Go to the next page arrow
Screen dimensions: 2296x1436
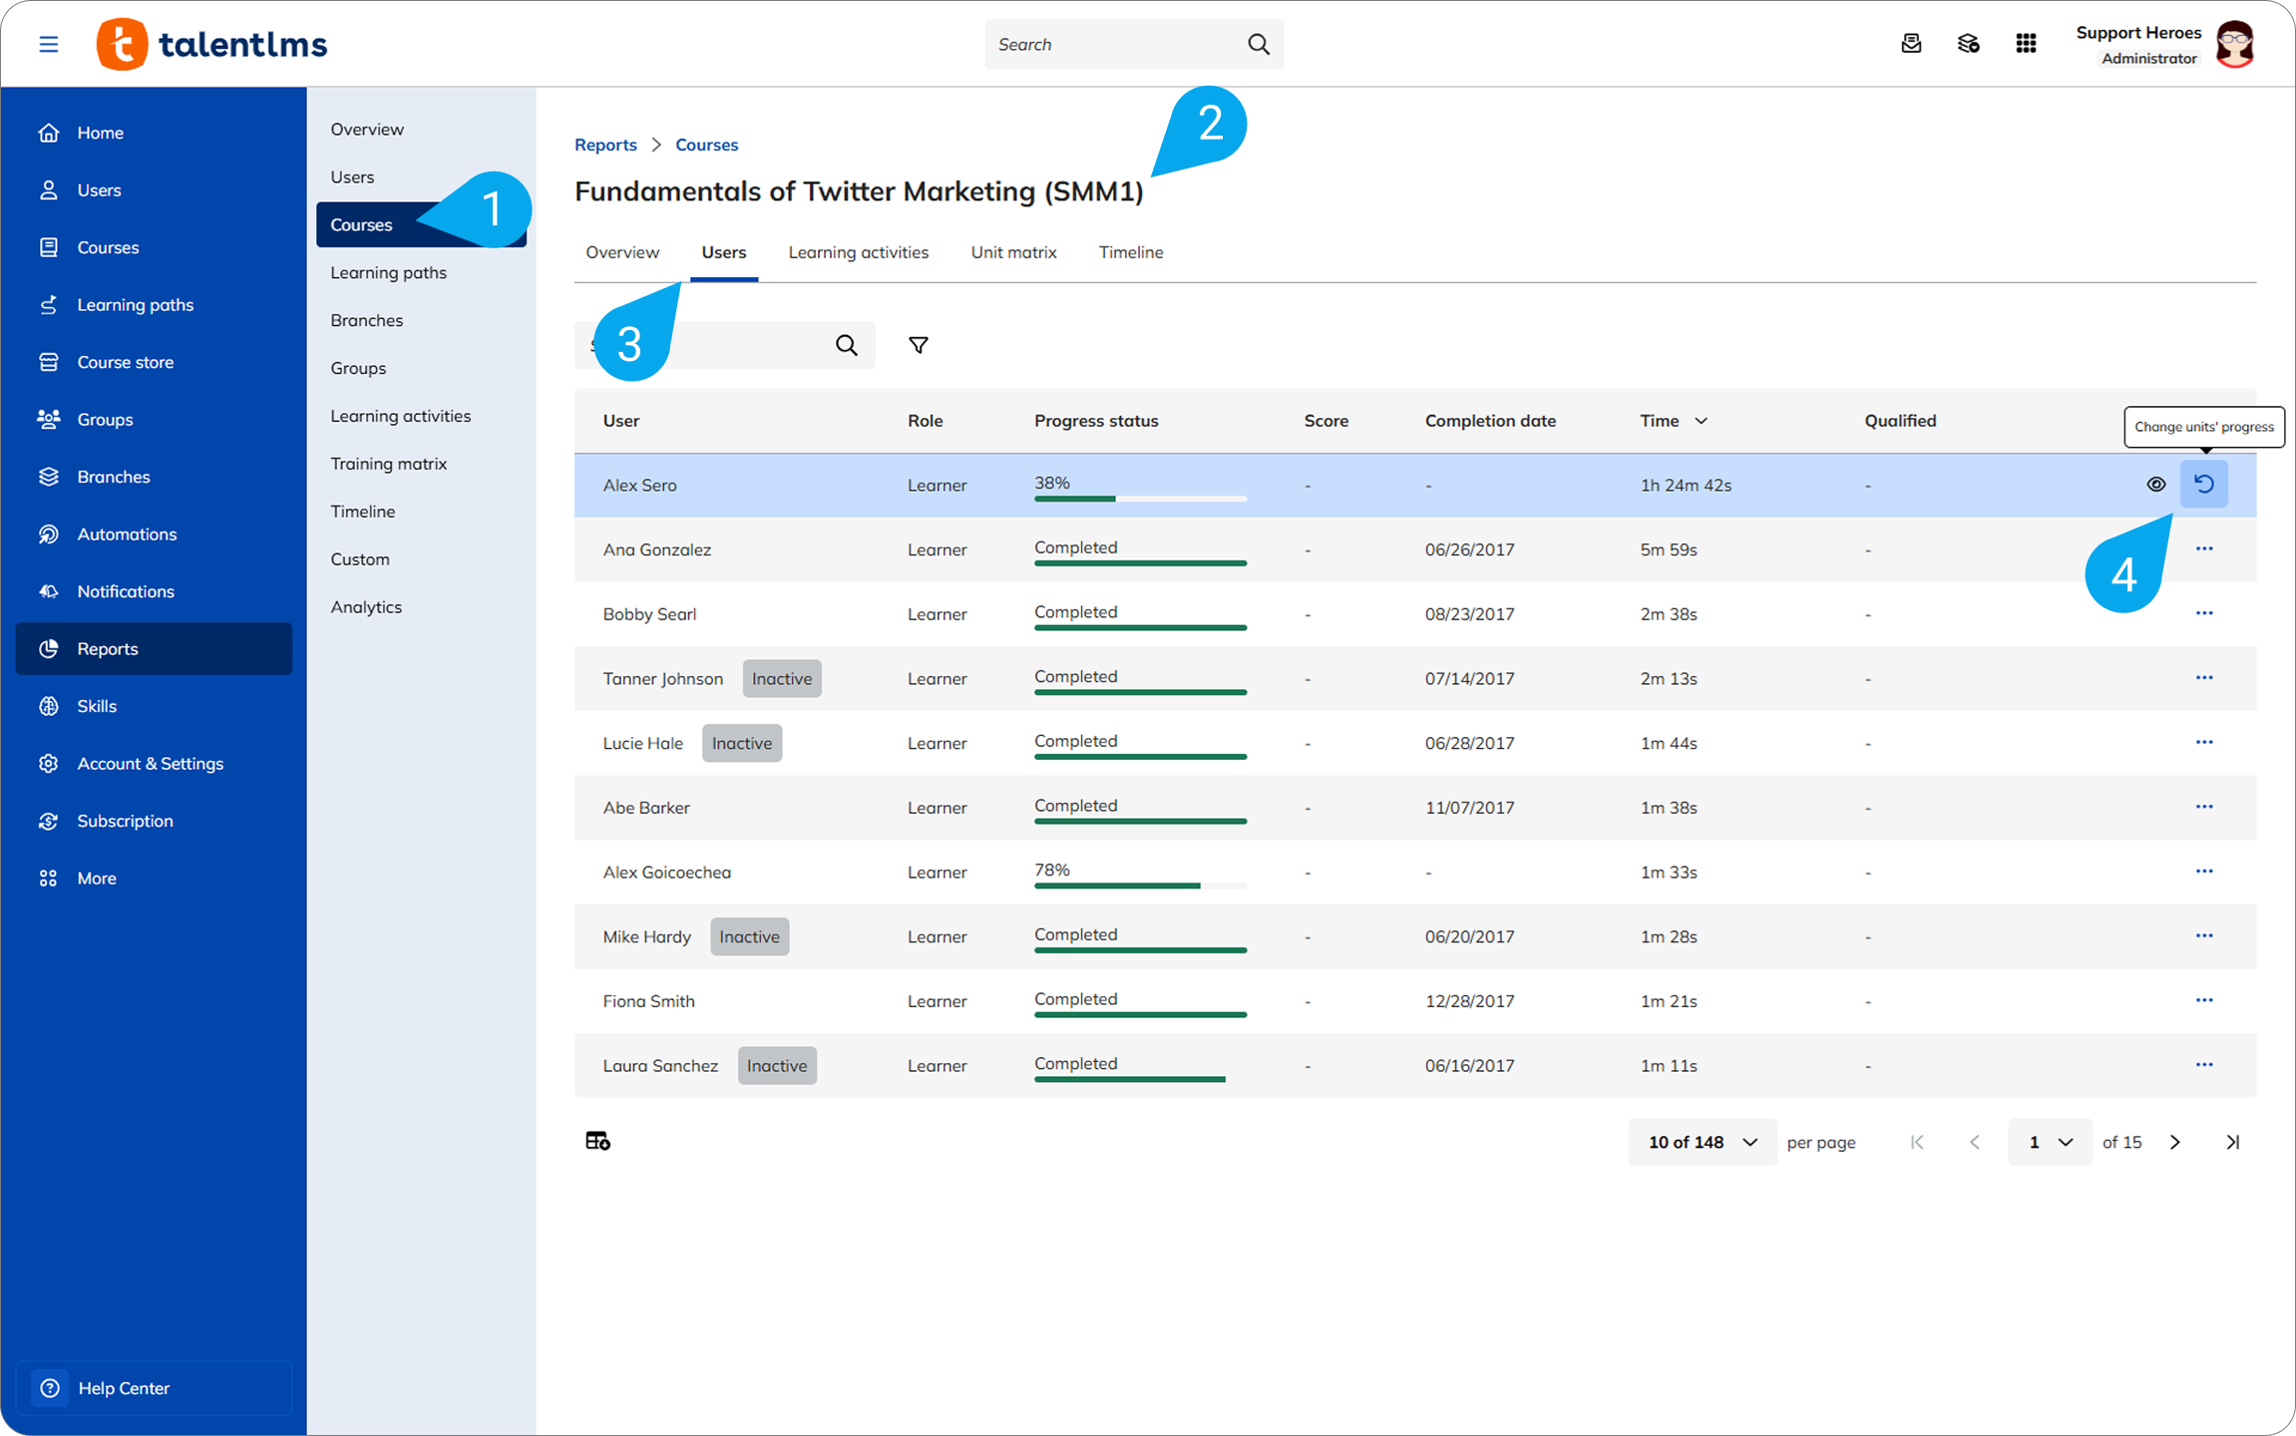point(2175,1142)
